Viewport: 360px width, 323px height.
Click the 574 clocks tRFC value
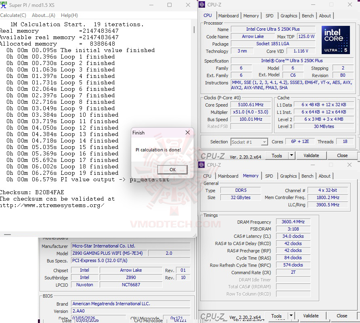[x=293, y=265]
